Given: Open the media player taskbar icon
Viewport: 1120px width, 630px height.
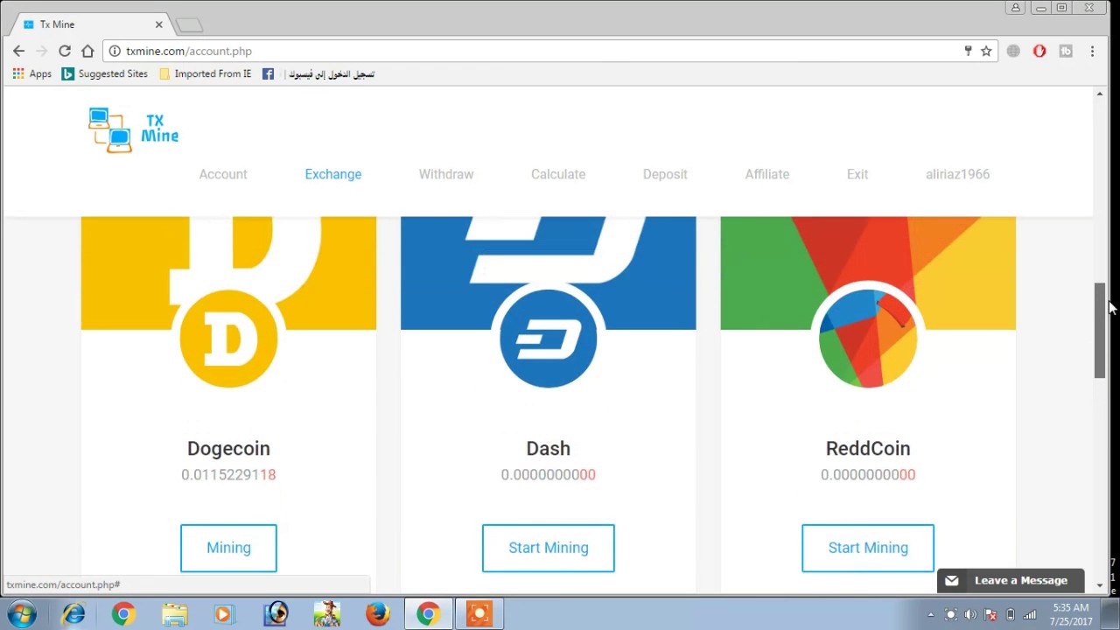Looking at the screenshot, I should coord(223,614).
